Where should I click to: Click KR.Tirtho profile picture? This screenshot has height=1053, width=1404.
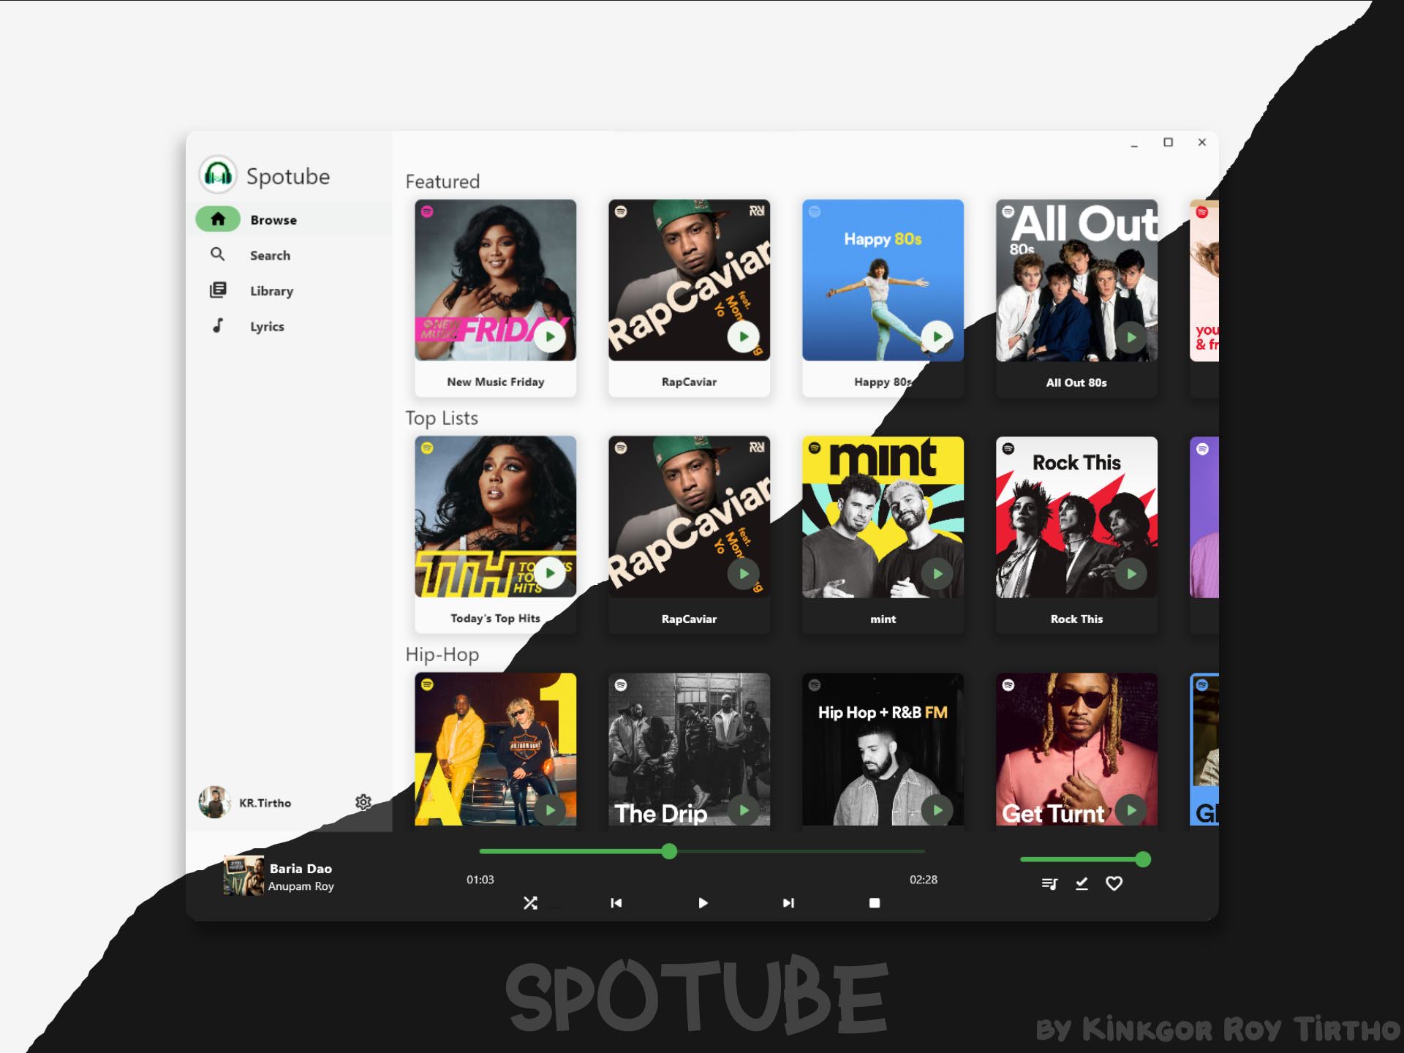click(214, 802)
